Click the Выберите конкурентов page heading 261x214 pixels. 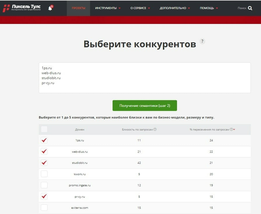tap(140, 44)
